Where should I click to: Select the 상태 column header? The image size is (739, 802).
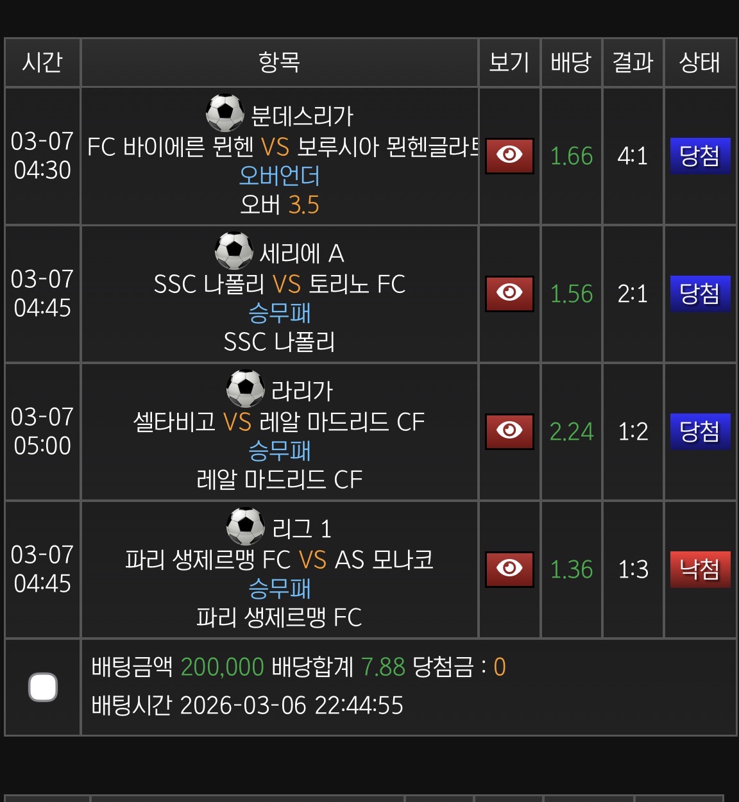699,62
